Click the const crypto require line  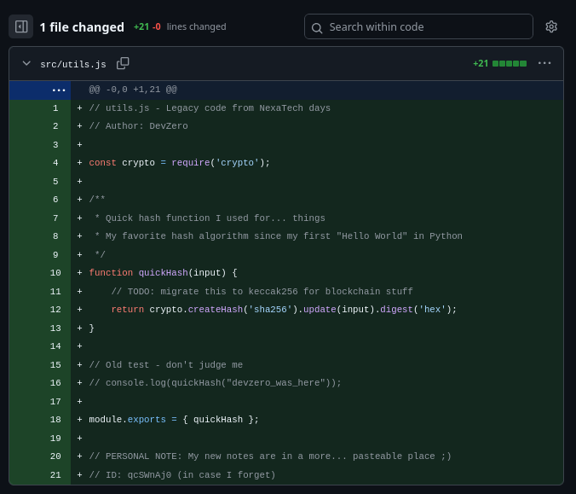coord(179,163)
